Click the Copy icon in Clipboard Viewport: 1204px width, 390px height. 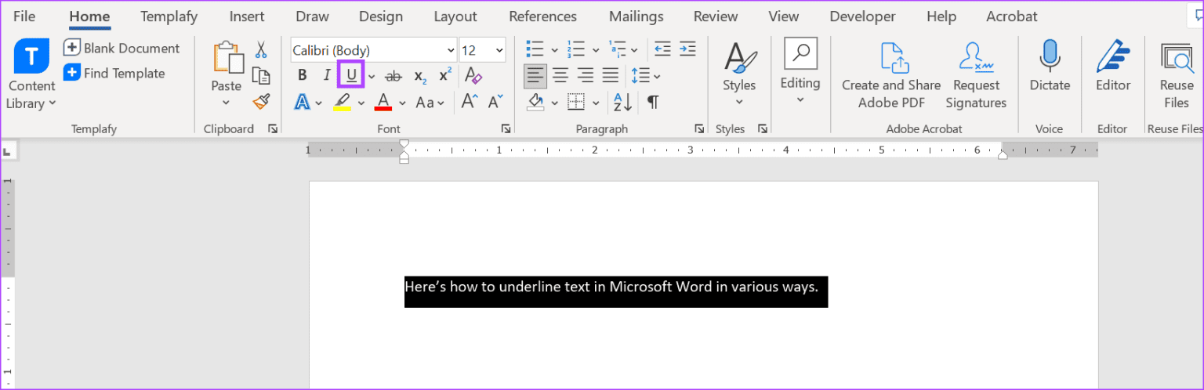pos(261,76)
